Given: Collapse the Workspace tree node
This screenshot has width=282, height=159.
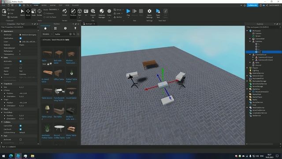Looking at the screenshot, I should (x=248, y=31).
